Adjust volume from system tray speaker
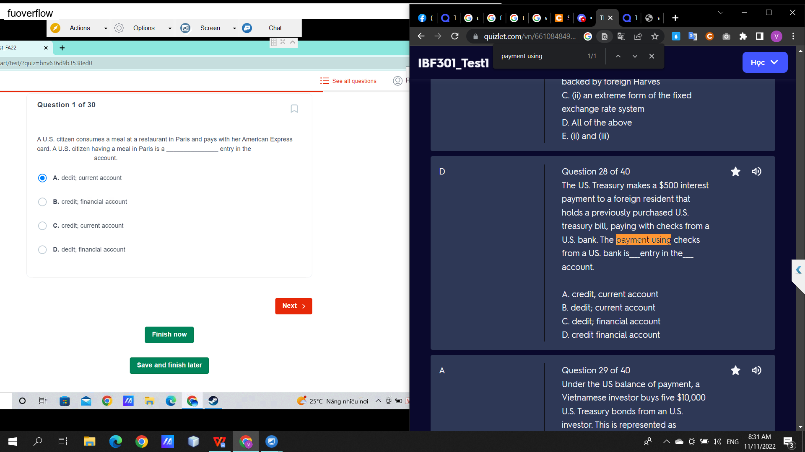805x452 pixels. [x=717, y=442]
